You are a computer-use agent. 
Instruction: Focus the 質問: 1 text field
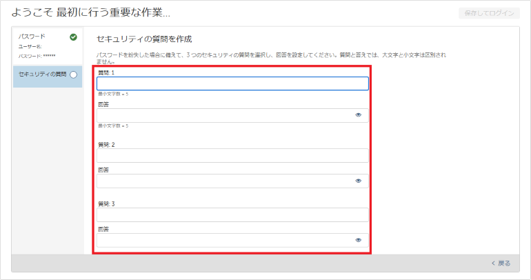click(x=232, y=83)
